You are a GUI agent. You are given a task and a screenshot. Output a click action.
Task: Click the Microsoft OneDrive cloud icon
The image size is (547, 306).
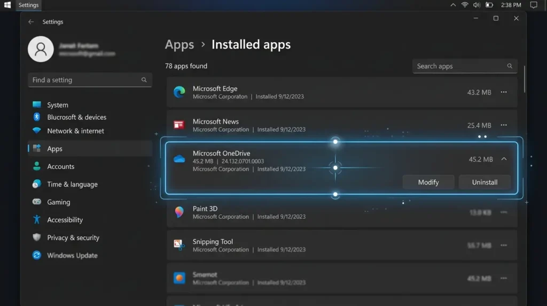[x=179, y=159]
